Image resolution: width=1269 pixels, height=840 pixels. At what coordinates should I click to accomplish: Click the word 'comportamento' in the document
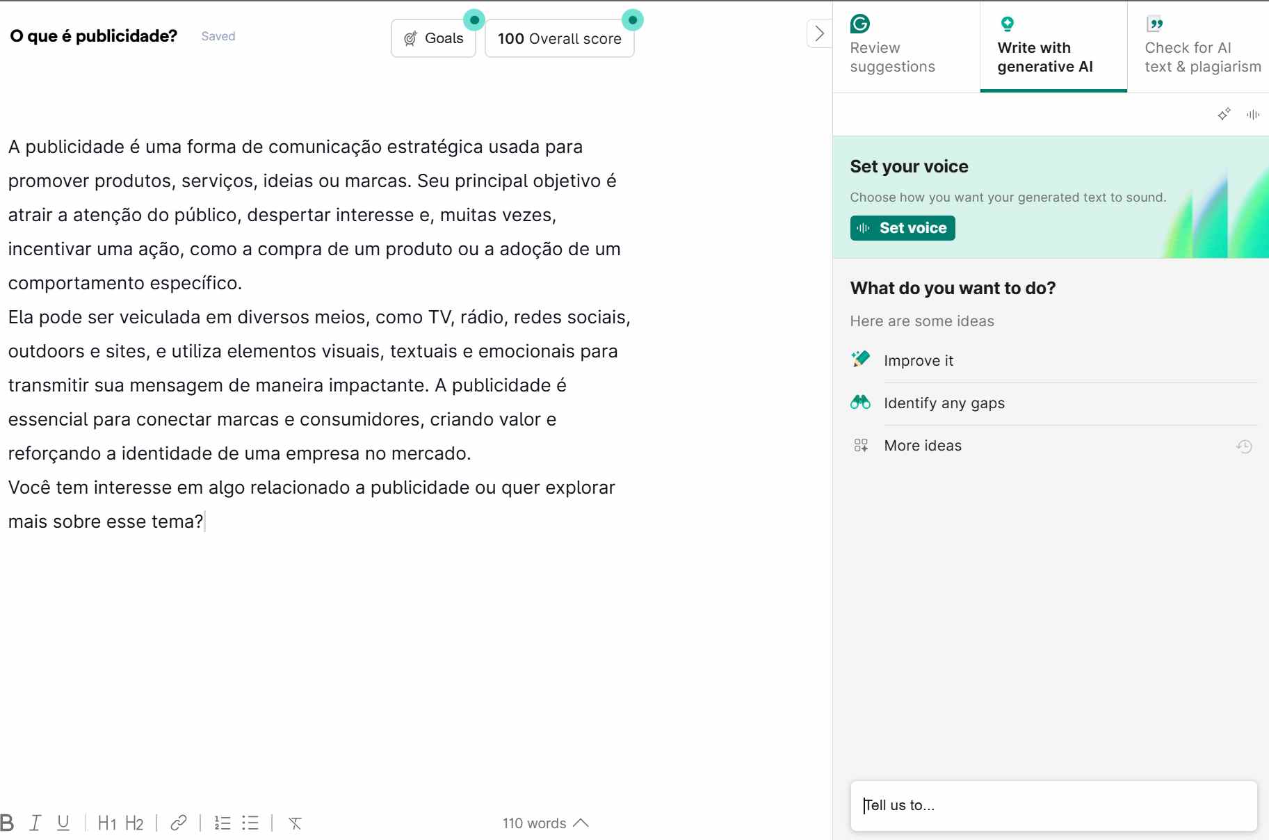(x=76, y=283)
